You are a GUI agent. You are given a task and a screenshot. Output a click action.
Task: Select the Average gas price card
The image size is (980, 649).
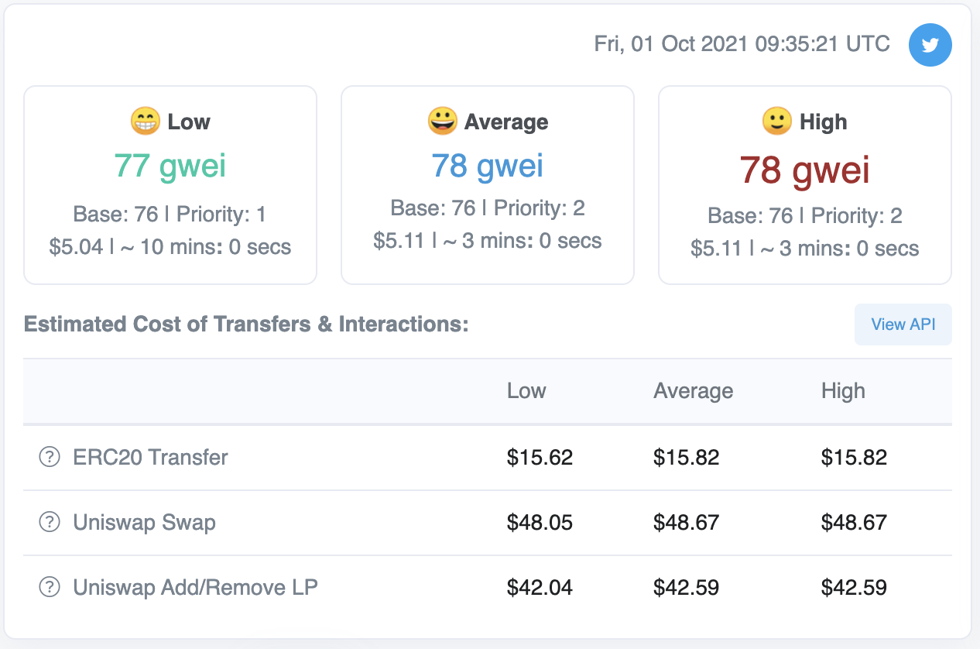coord(488,185)
